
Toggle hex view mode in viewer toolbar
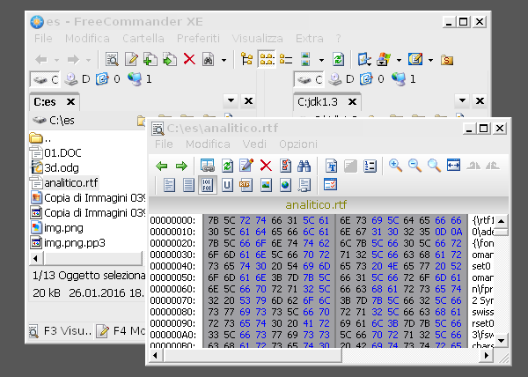coord(207,185)
